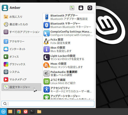Select システム category
This screenshot has height=115, width=128.
click(x=21, y=72)
